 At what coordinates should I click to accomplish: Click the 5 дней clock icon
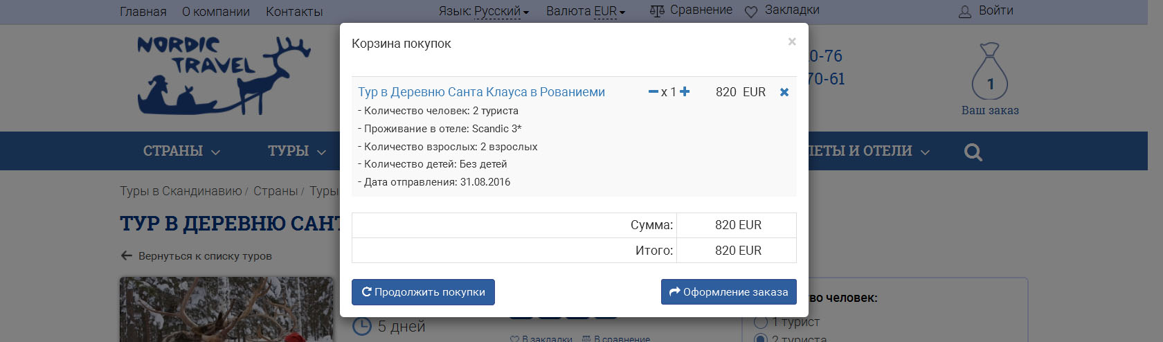362,326
